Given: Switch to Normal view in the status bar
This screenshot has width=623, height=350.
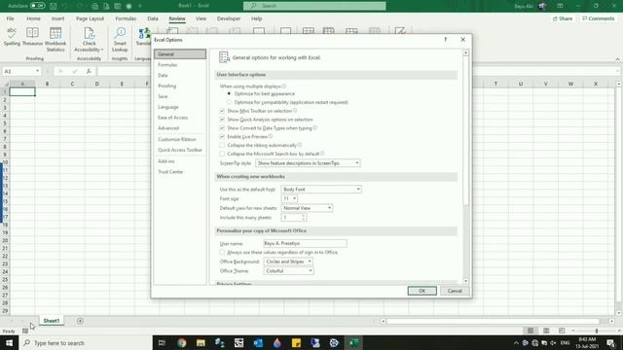Looking at the screenshot, I should [x=531, y=331].
